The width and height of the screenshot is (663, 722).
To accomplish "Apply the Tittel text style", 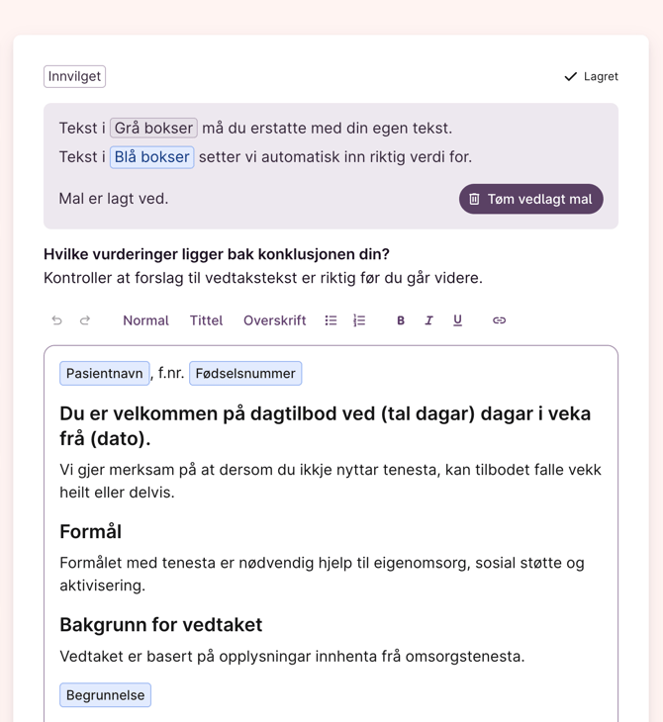I will (206, 320).
